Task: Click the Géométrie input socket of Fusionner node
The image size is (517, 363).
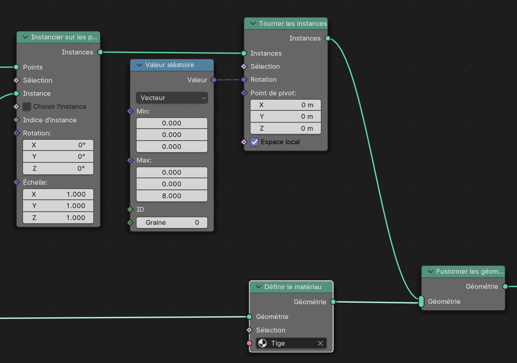Action: pos(421,301)
